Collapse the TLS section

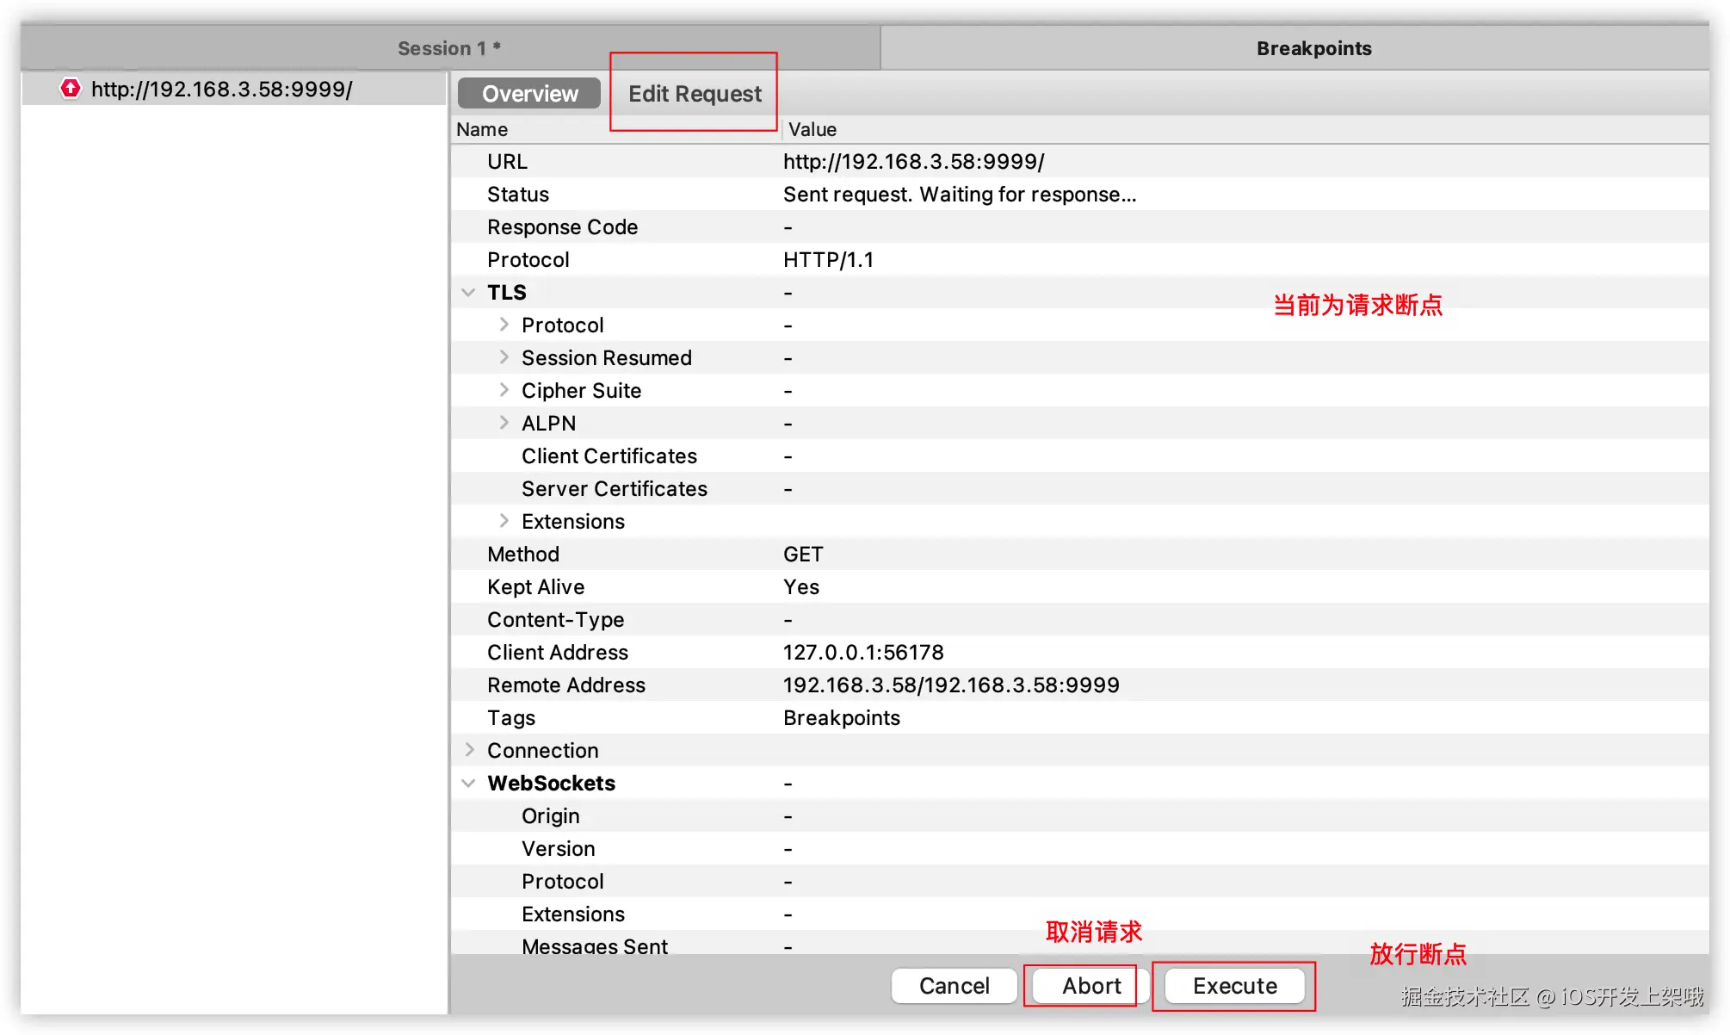(x=469, y=292)
